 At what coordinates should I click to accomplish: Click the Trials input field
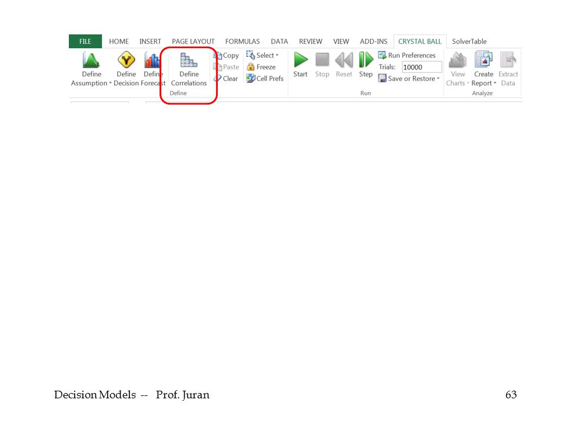[422, 67]
